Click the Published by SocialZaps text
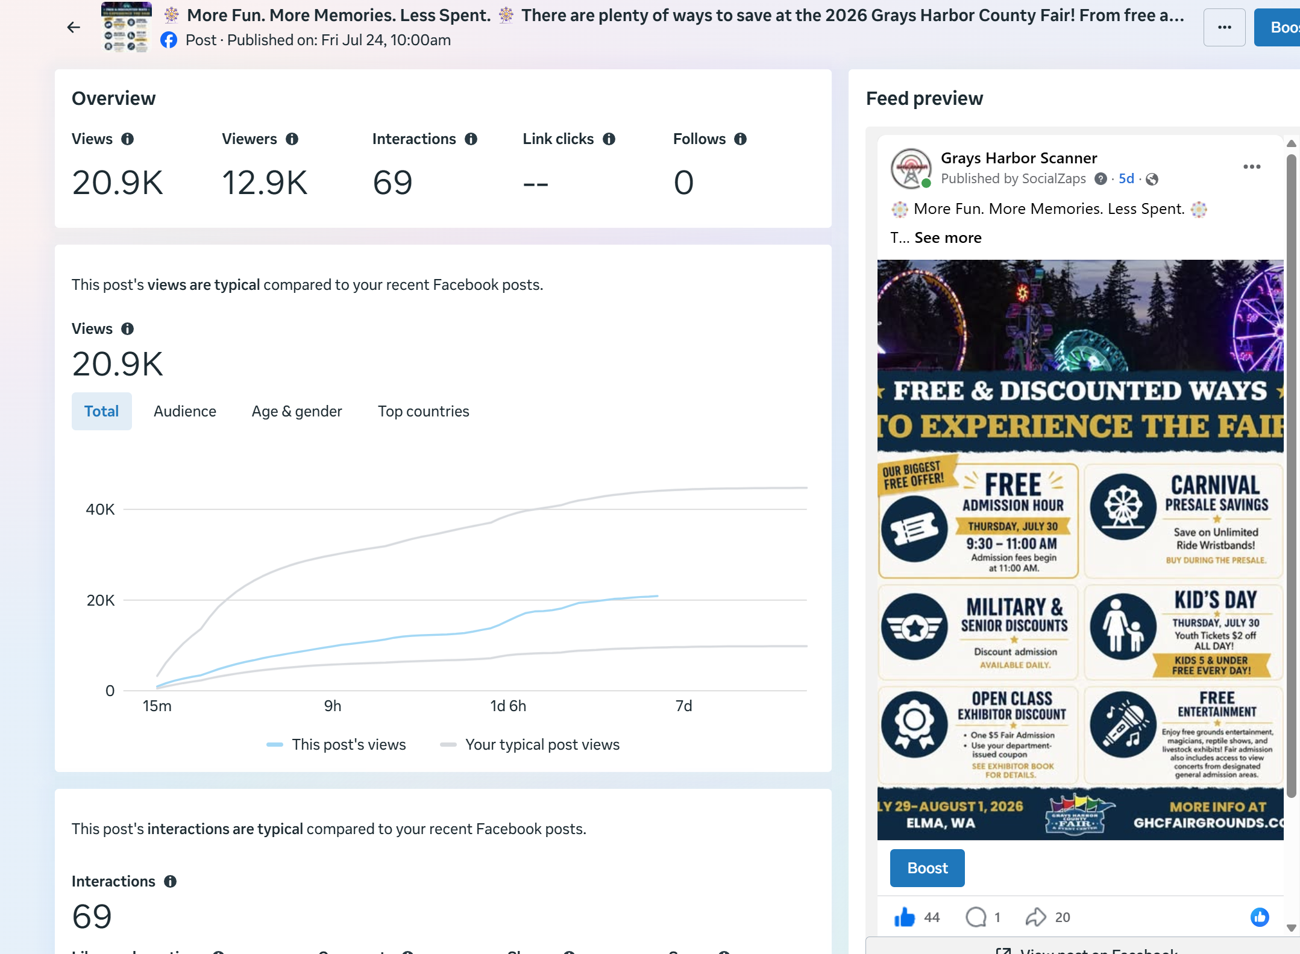The image size is (1300, 954). pos(1013,179)
